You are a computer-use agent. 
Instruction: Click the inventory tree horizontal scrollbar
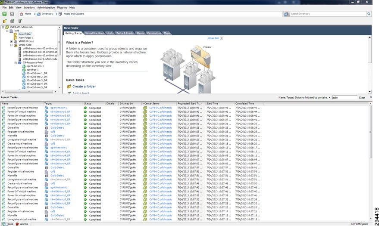(x=29, y=91)
